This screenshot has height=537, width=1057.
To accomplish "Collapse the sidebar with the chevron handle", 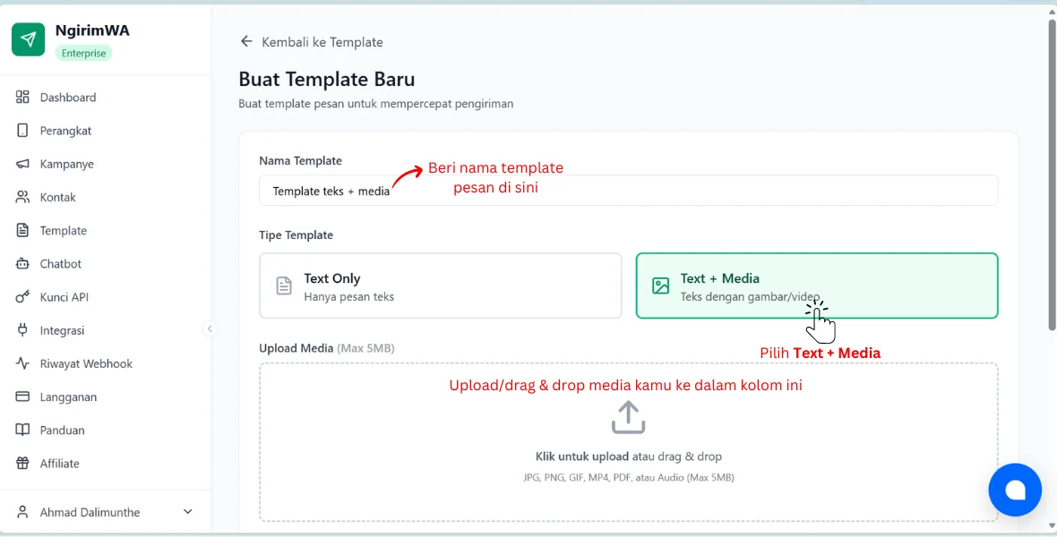I will click(x=210, y=328).
